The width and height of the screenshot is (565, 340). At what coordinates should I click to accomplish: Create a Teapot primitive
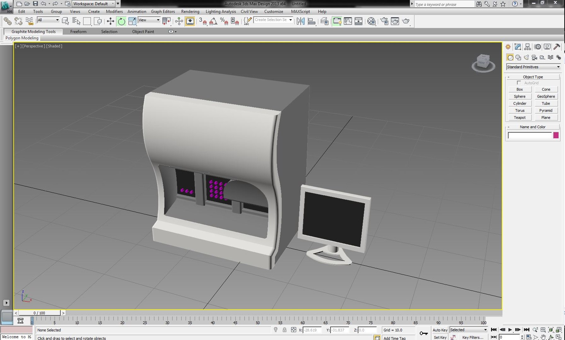coord(520,117)
